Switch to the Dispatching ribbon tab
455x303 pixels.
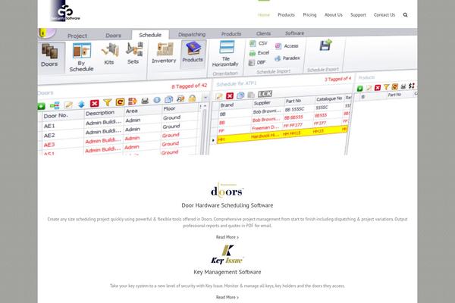(x=192, y=34)
